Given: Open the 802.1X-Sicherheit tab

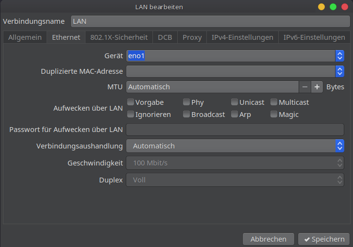Looking at the screenshot, I should (x=119, y=37).
